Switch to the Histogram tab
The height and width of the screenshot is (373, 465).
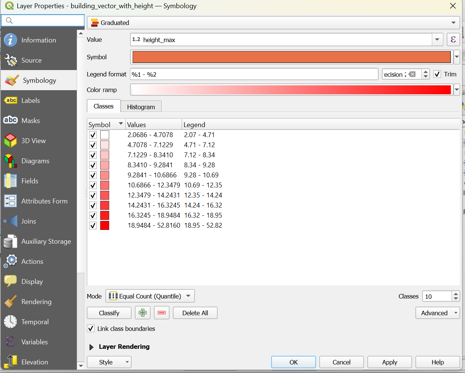[x=141, y=107]
